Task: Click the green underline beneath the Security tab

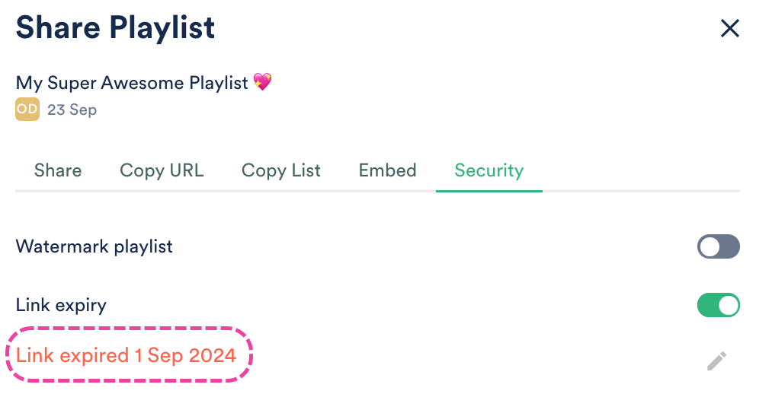Action: pyautogui.click(x=489, y=190)
